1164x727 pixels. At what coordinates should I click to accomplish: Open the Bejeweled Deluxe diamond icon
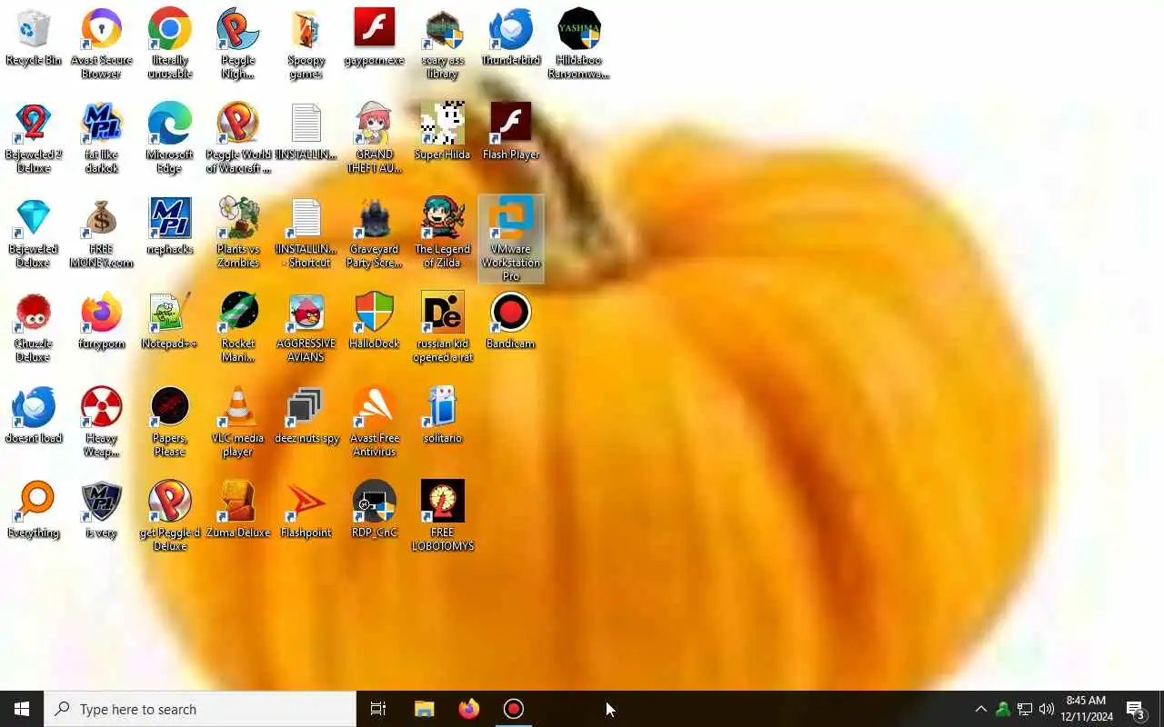point(33,233)
